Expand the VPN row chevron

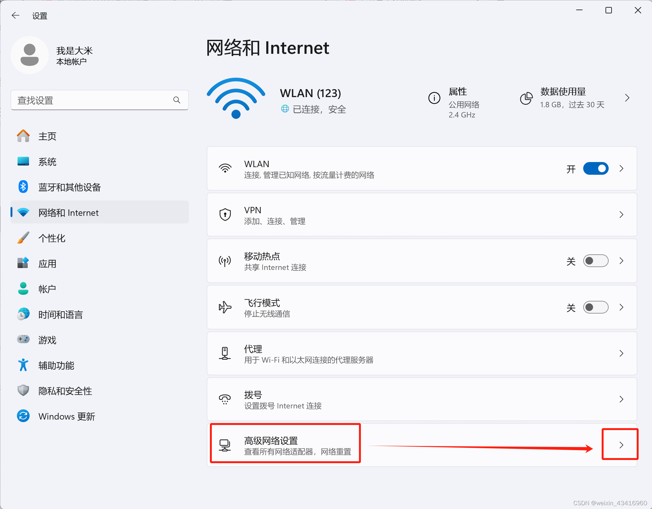pyautogui.click(x=621, y=215)
